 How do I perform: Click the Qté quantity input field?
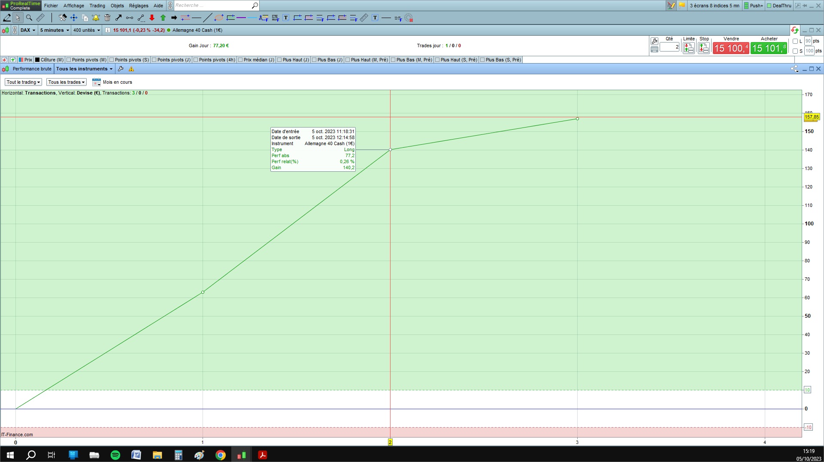pos(669,47)
